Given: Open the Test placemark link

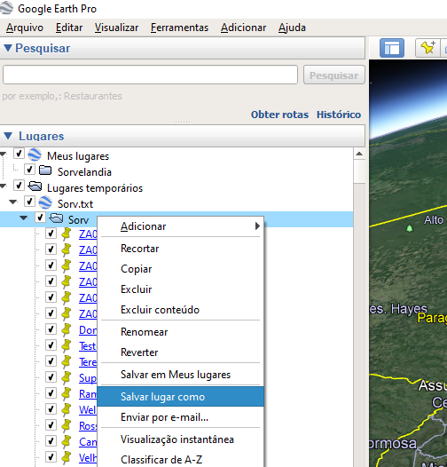Looking at the screenshot, I should click(88, 346).
